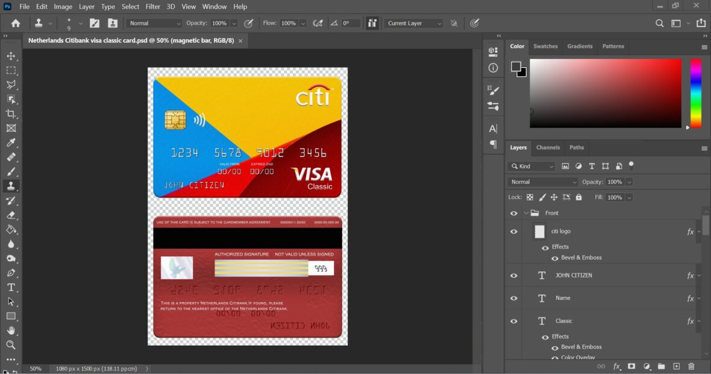Select the Horizontal Type tool
This screenshot has width=711, height=374.
point(11,287)
